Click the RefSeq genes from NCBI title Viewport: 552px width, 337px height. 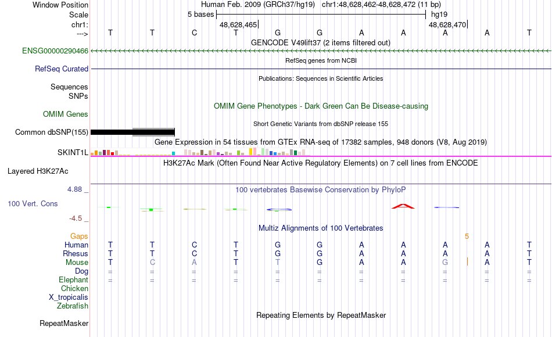(321, 60)
